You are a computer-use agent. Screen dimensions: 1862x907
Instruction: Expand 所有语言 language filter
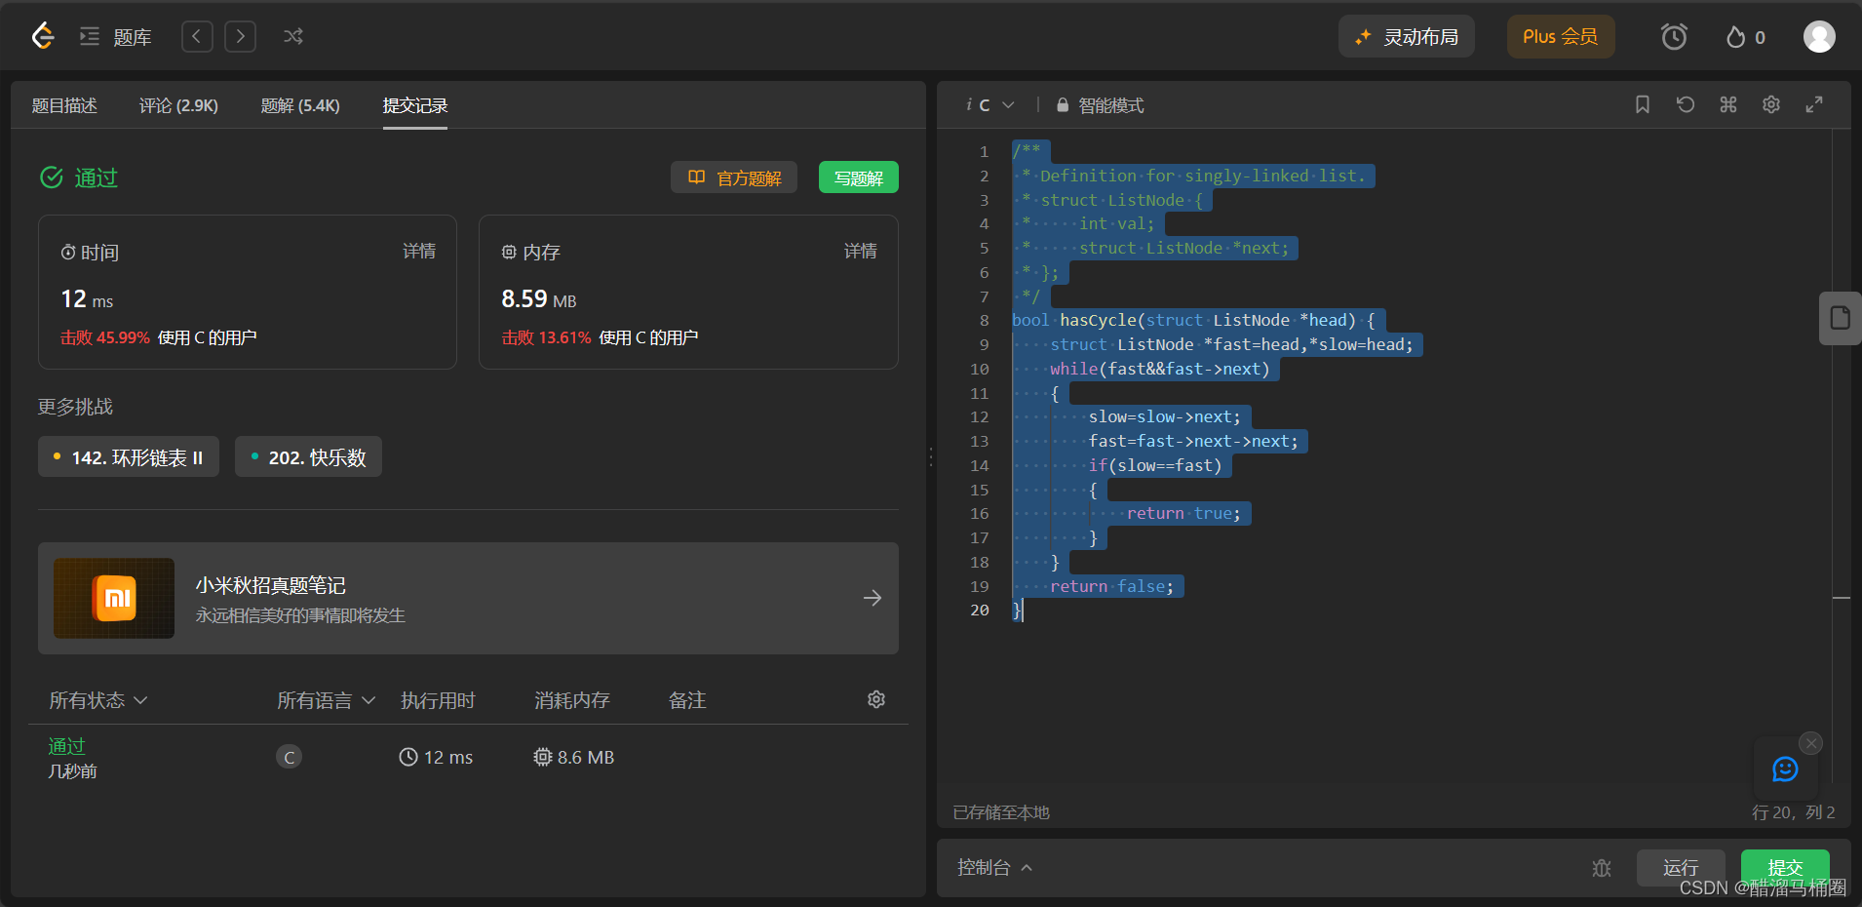coord(326,700)
